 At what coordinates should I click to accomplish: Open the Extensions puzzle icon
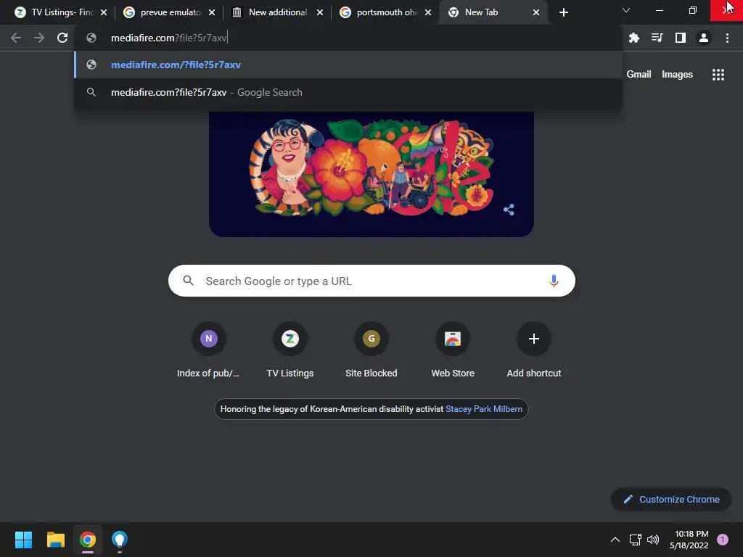(634, 38)
